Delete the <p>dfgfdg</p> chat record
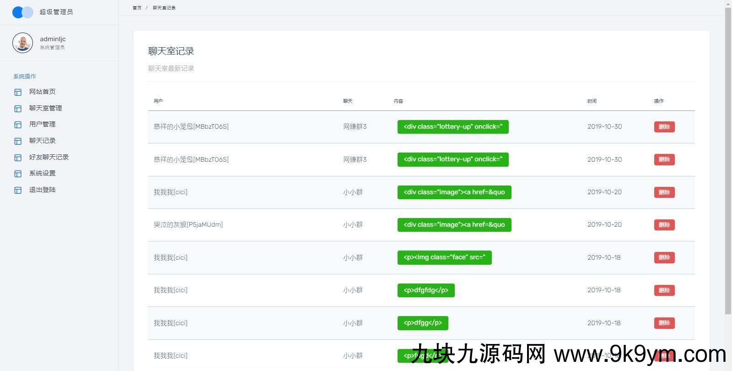 pos(664,290)
